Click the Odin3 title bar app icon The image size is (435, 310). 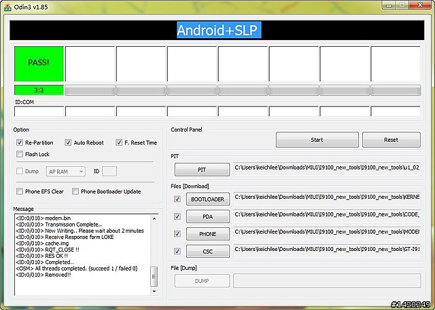(7, 6)
